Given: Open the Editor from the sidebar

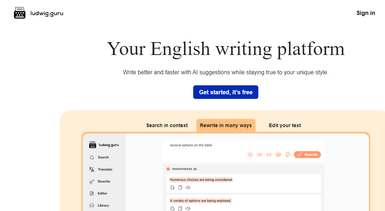Looking at the screenshot, I should [x=102, y=193].
